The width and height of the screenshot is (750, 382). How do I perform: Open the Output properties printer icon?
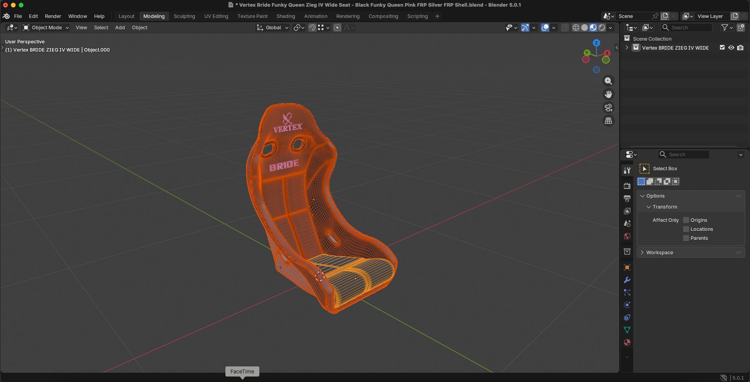[x=627, y=198]
